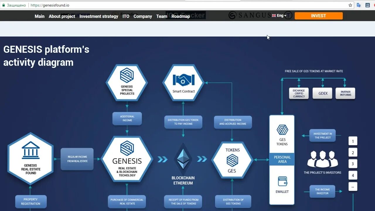Click the Ethereum blockchain diamond icon
Screen dimensions: 375x211
(x=183, y=159)
